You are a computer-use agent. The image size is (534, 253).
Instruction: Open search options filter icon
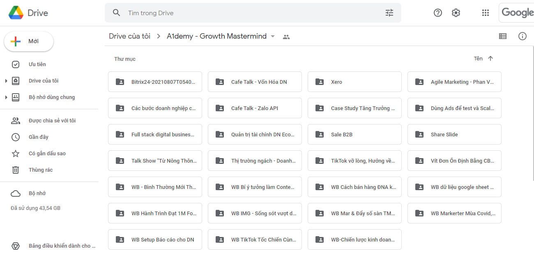pyautogui.click(x=389, y=13)
